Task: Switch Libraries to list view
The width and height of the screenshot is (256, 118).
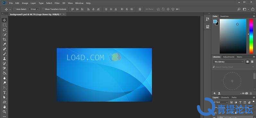Action: pos(252,62)
